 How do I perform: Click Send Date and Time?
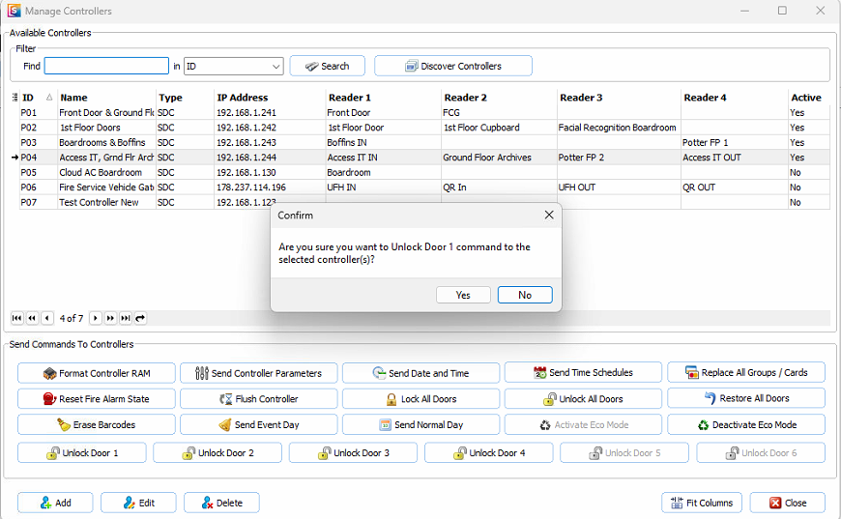[421, 373]
